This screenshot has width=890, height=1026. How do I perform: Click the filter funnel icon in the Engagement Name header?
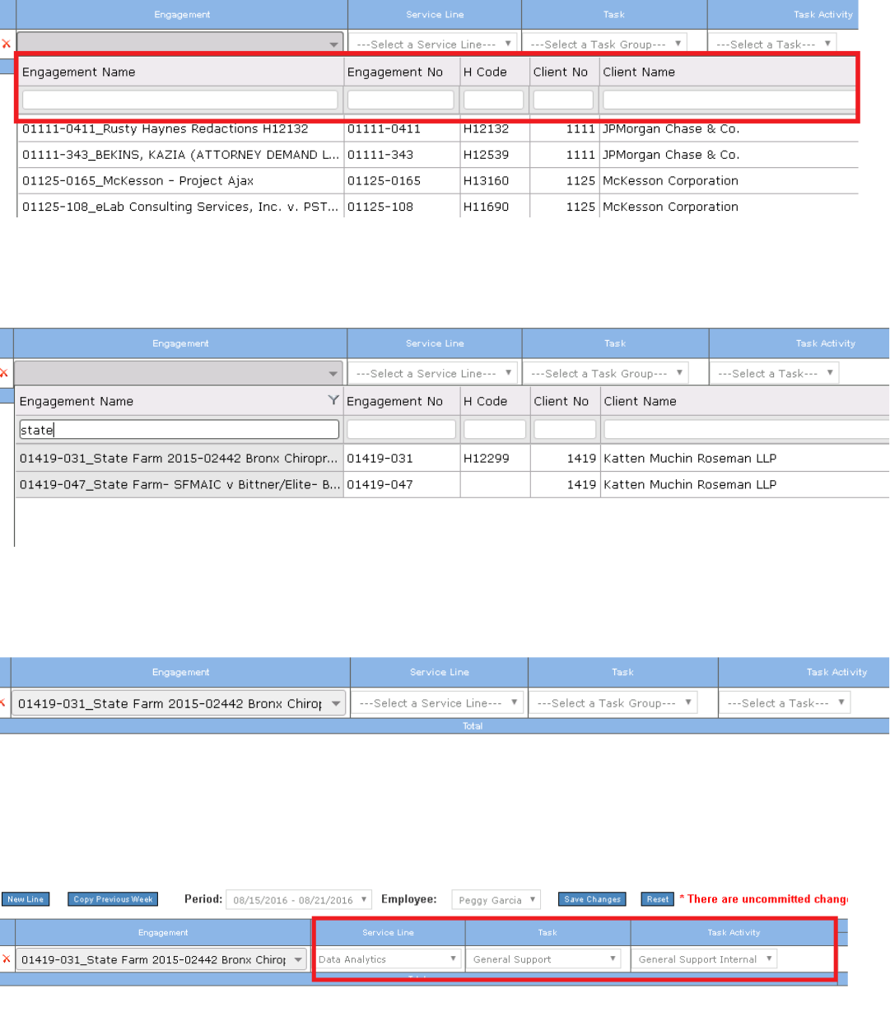(x=333, y=400)
